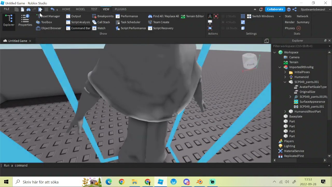Screen dimensions: 332x187
Task: Toggle the View Selector action
Action: tap(210, 16)
